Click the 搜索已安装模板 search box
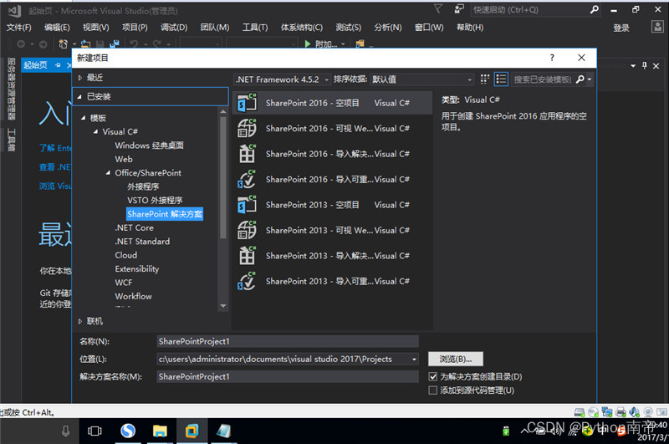 point(542,79)
